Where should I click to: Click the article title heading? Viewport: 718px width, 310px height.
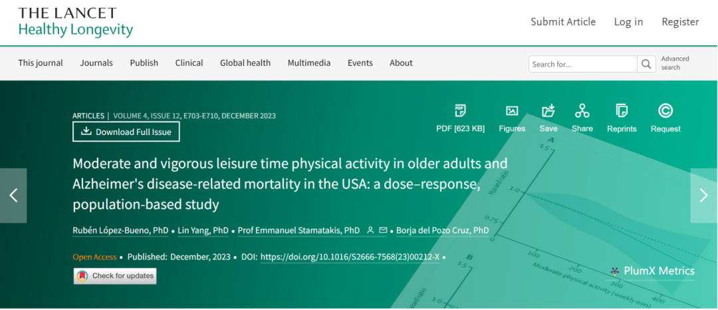291,184
